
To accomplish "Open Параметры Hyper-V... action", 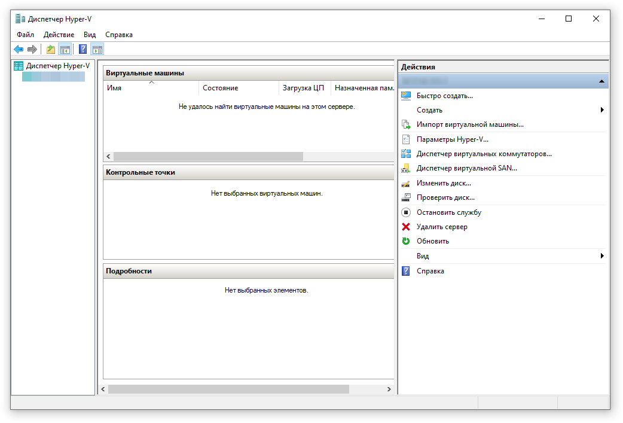I will pyautogui.click(x=453, y=139).
